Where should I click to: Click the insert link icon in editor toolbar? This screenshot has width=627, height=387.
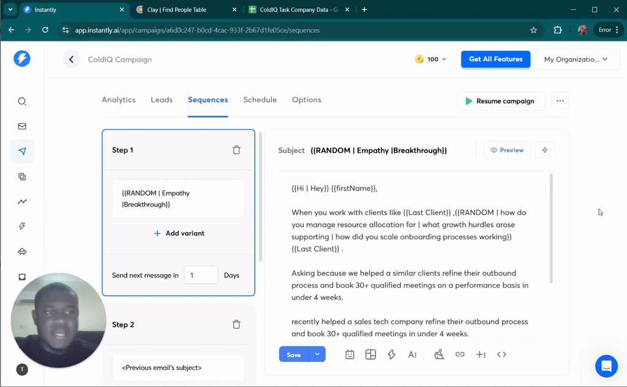(x=460, y=355)
